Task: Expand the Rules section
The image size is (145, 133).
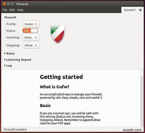Action: pyautogui.click(x=9, y=54)
